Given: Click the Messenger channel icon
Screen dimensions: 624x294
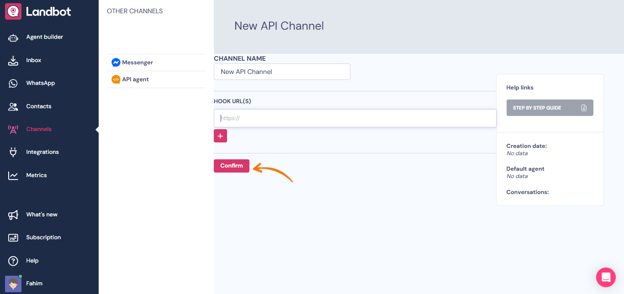Looking at the screenshot, I should tap(116, 63).
